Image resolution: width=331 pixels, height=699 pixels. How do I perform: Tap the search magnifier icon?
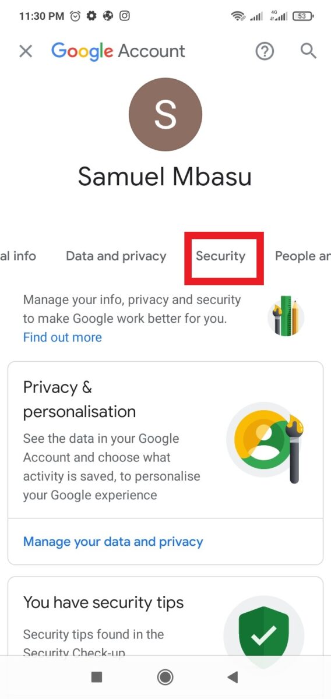click(x=308, y=51)
